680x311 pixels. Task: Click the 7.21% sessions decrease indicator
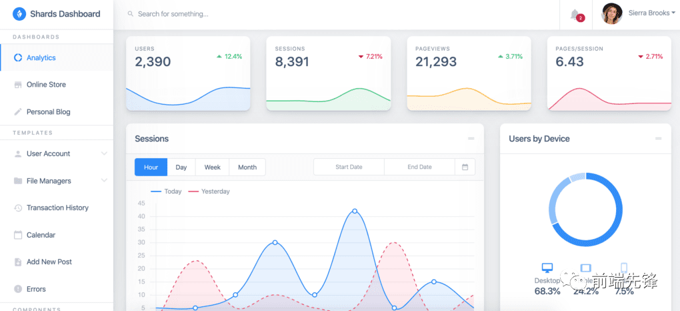tap(371, 57)
